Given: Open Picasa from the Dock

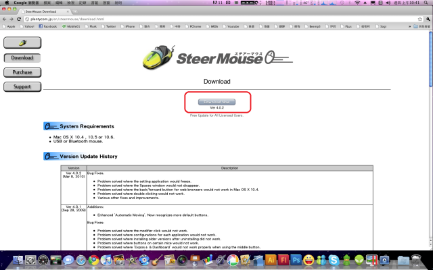Looking at the screenshot, I should click(x=233, y=260).
